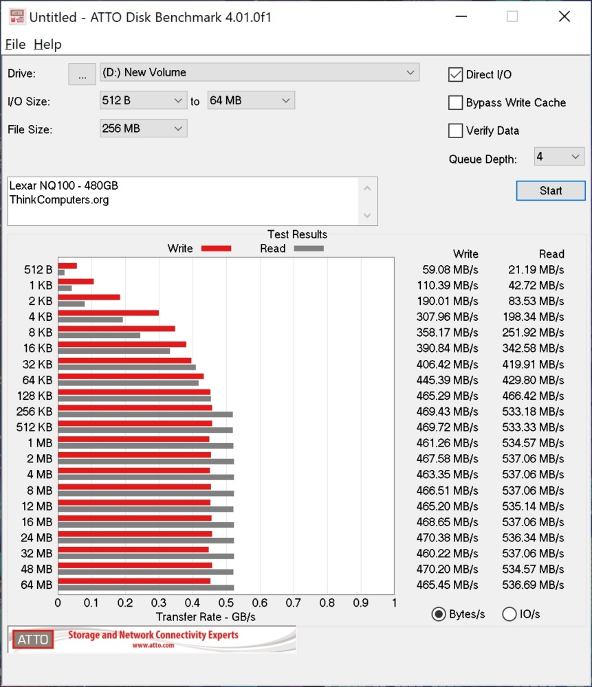Click the description box scroll down arrow
Image resolution: width=592 pixels, height=687 pixels.
pos(367,215)
